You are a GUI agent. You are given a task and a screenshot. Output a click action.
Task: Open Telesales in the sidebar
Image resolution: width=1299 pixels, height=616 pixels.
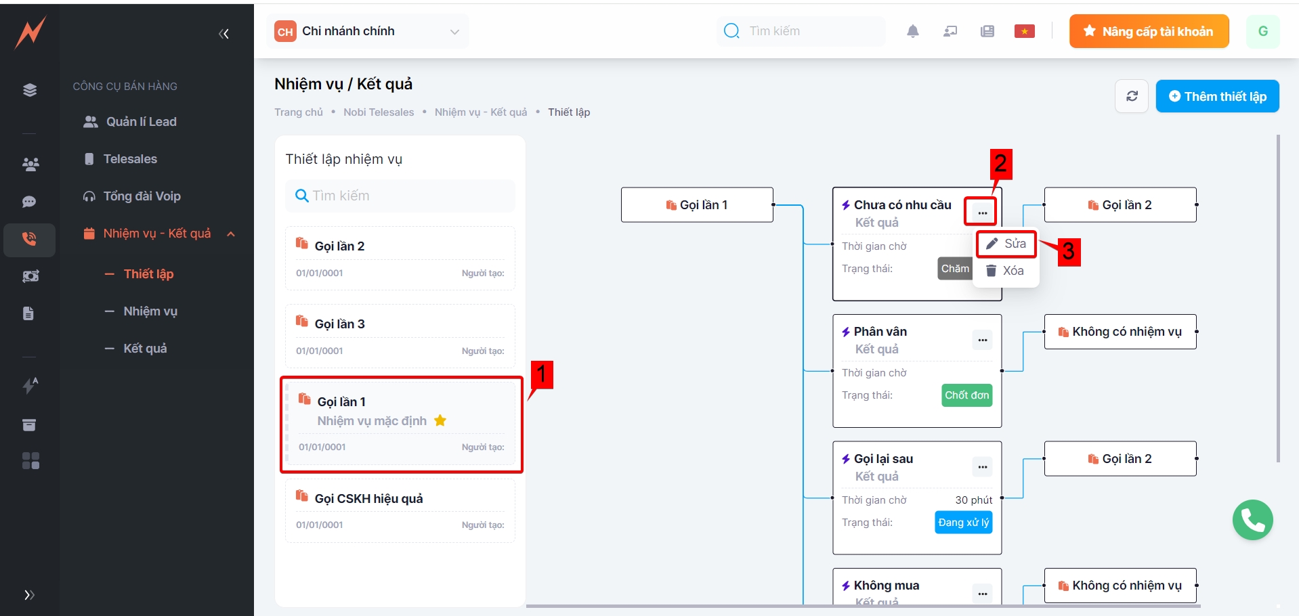pyautogui.click(x=130, y=159)
